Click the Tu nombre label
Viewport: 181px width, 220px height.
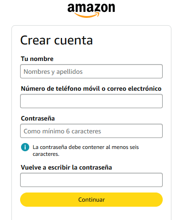point(37,59)
